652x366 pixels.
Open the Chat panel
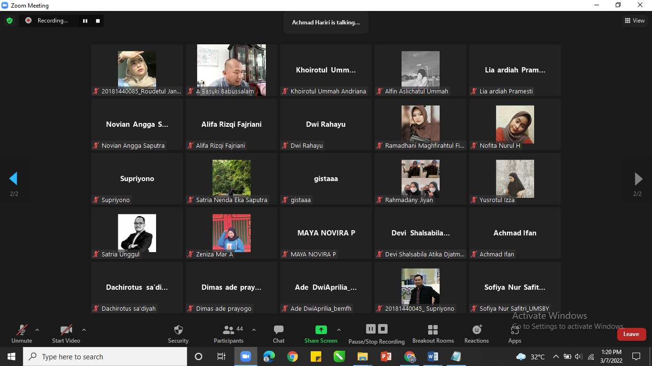click(x=279, y=334)
